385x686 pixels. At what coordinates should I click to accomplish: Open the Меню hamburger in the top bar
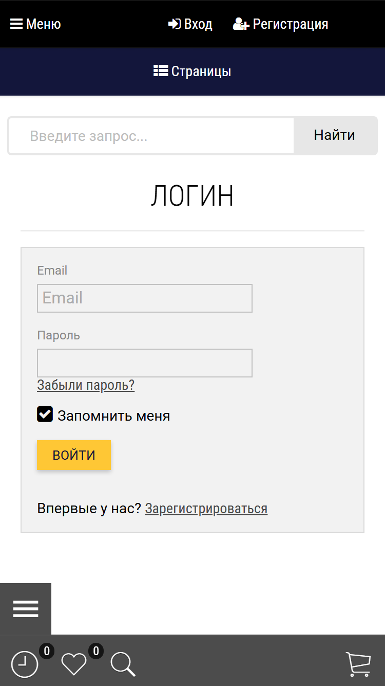coord(16,24)
